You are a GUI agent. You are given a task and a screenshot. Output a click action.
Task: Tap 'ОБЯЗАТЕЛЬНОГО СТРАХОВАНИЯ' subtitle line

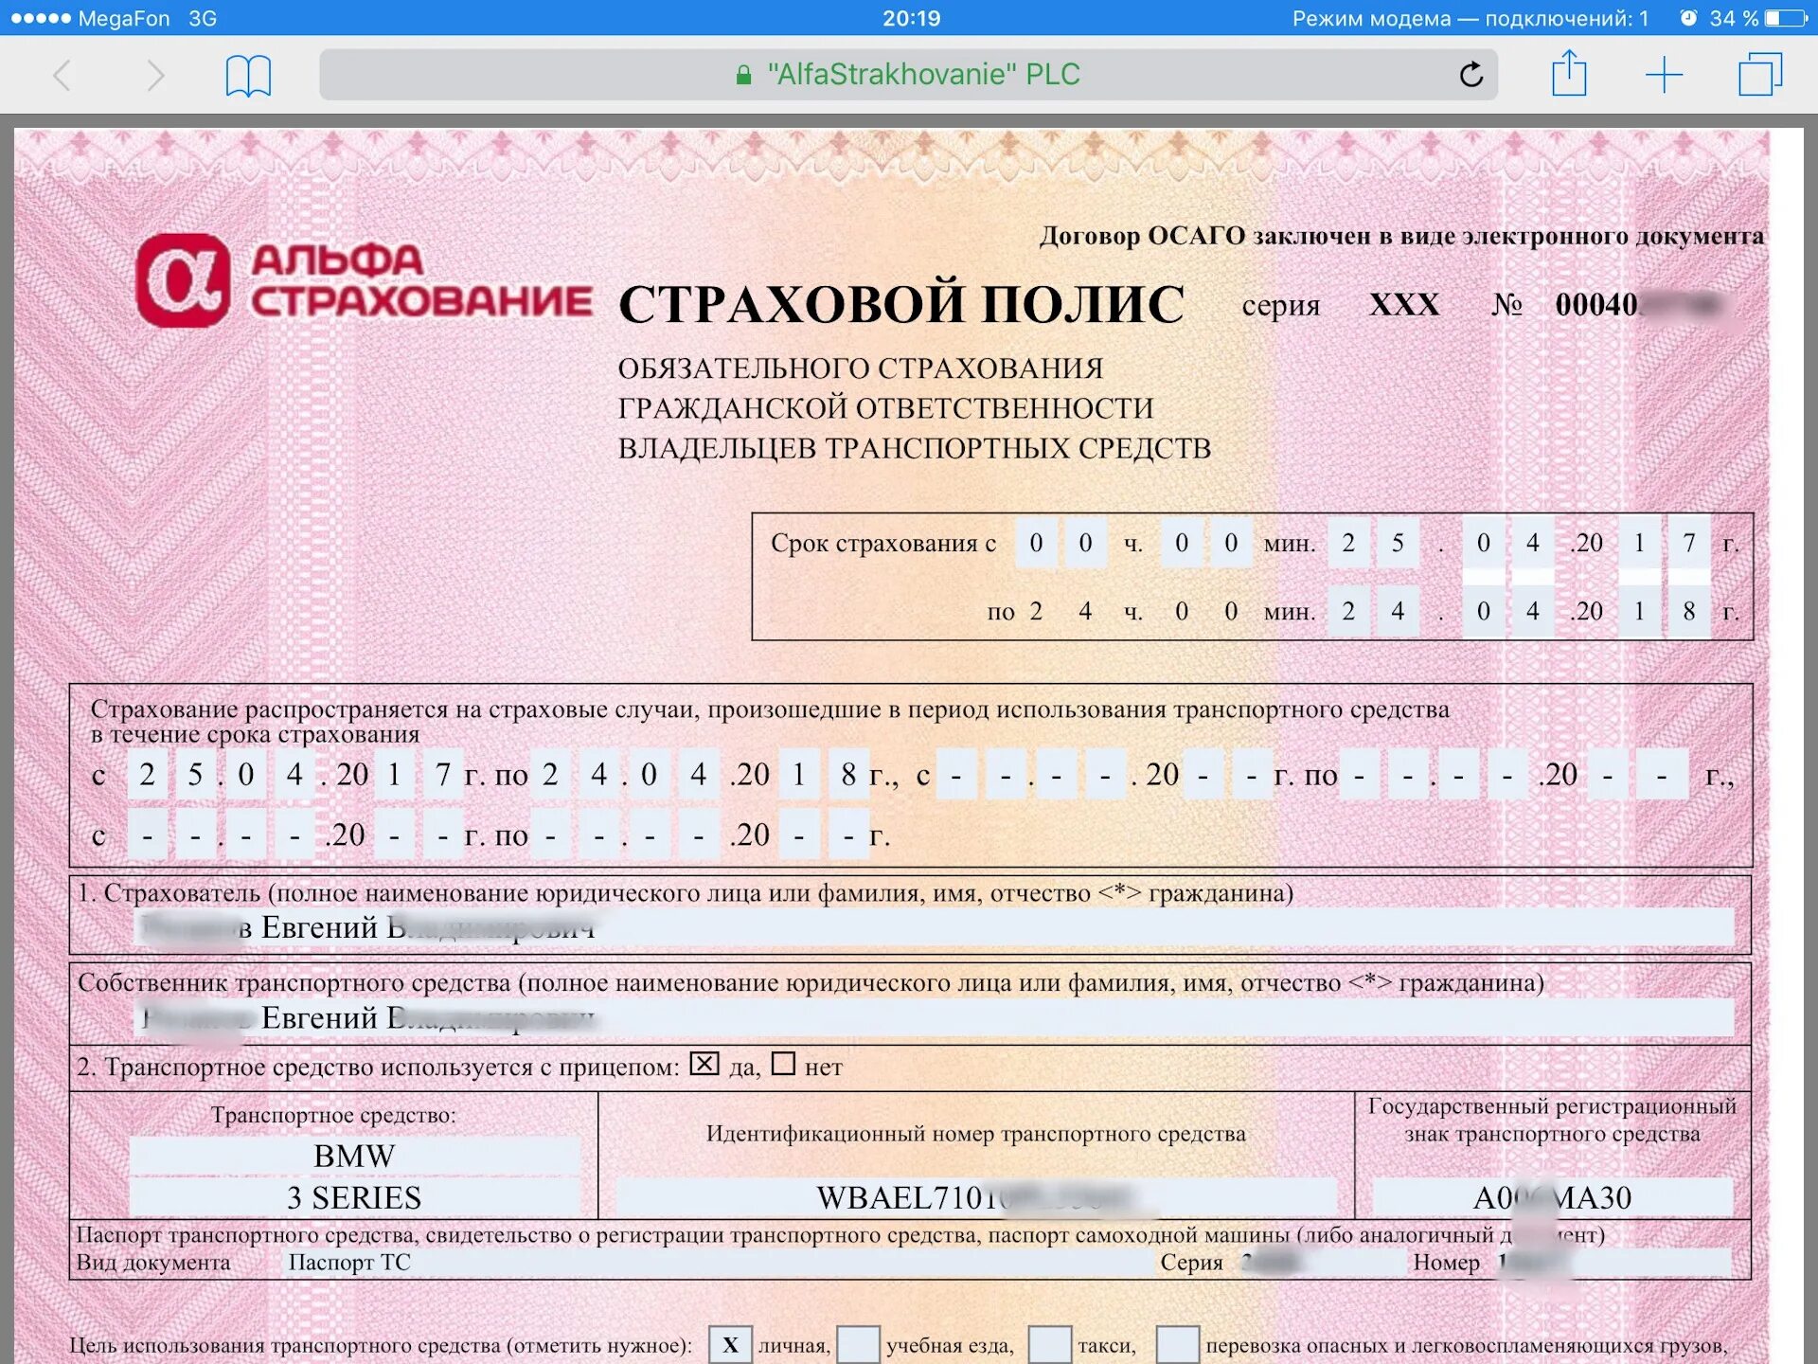coord(861,368)
